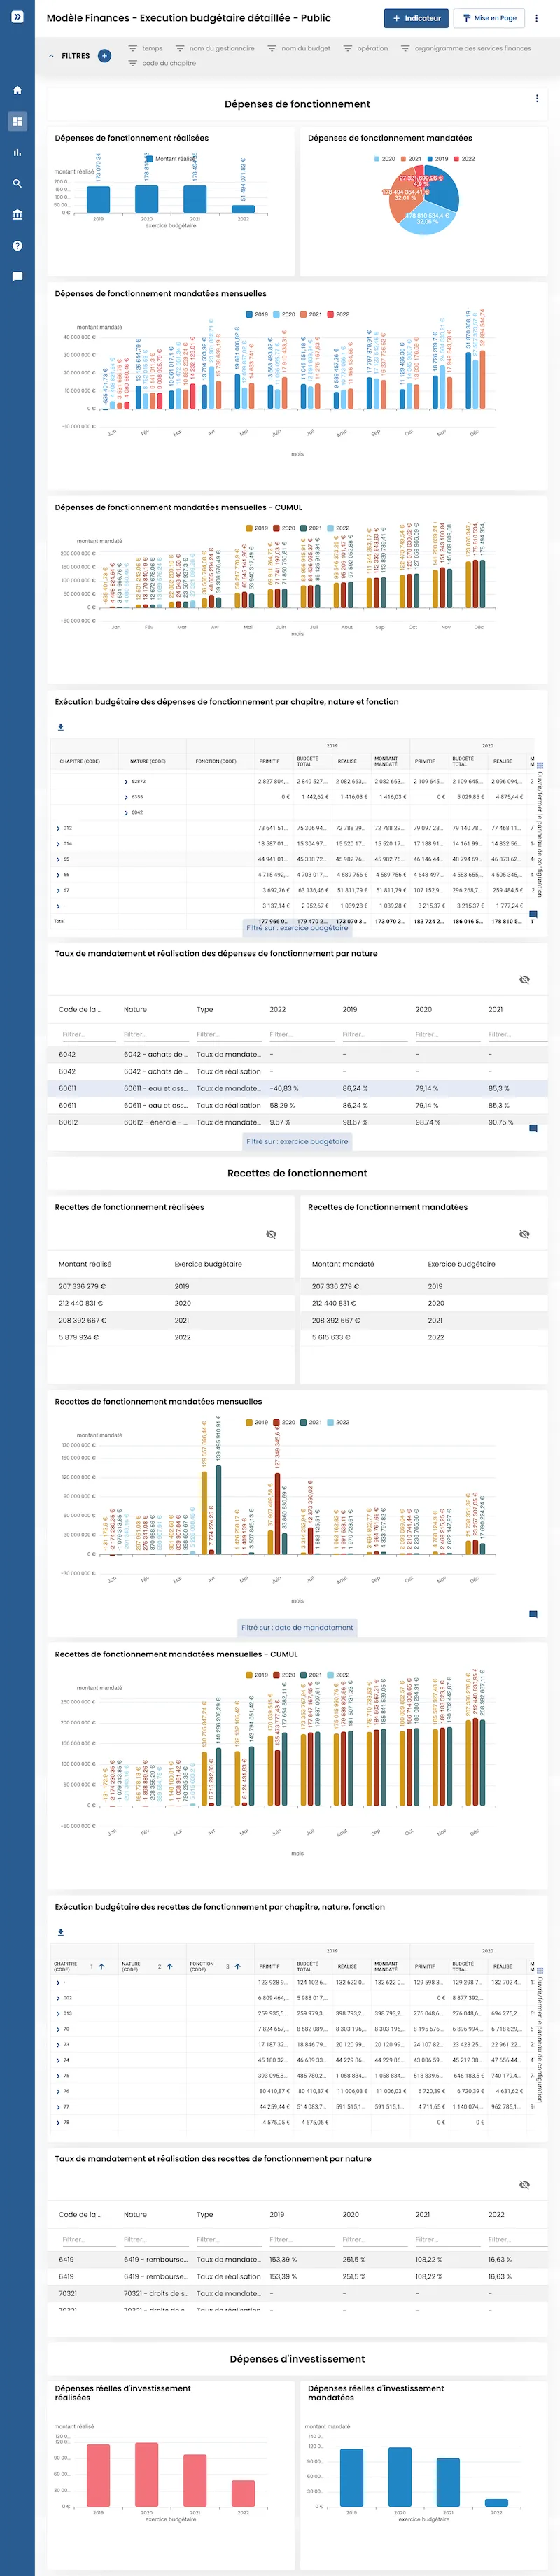Toggle visibility on dépenses taux par nature table

pyautogui.click(x=524, y=979)
